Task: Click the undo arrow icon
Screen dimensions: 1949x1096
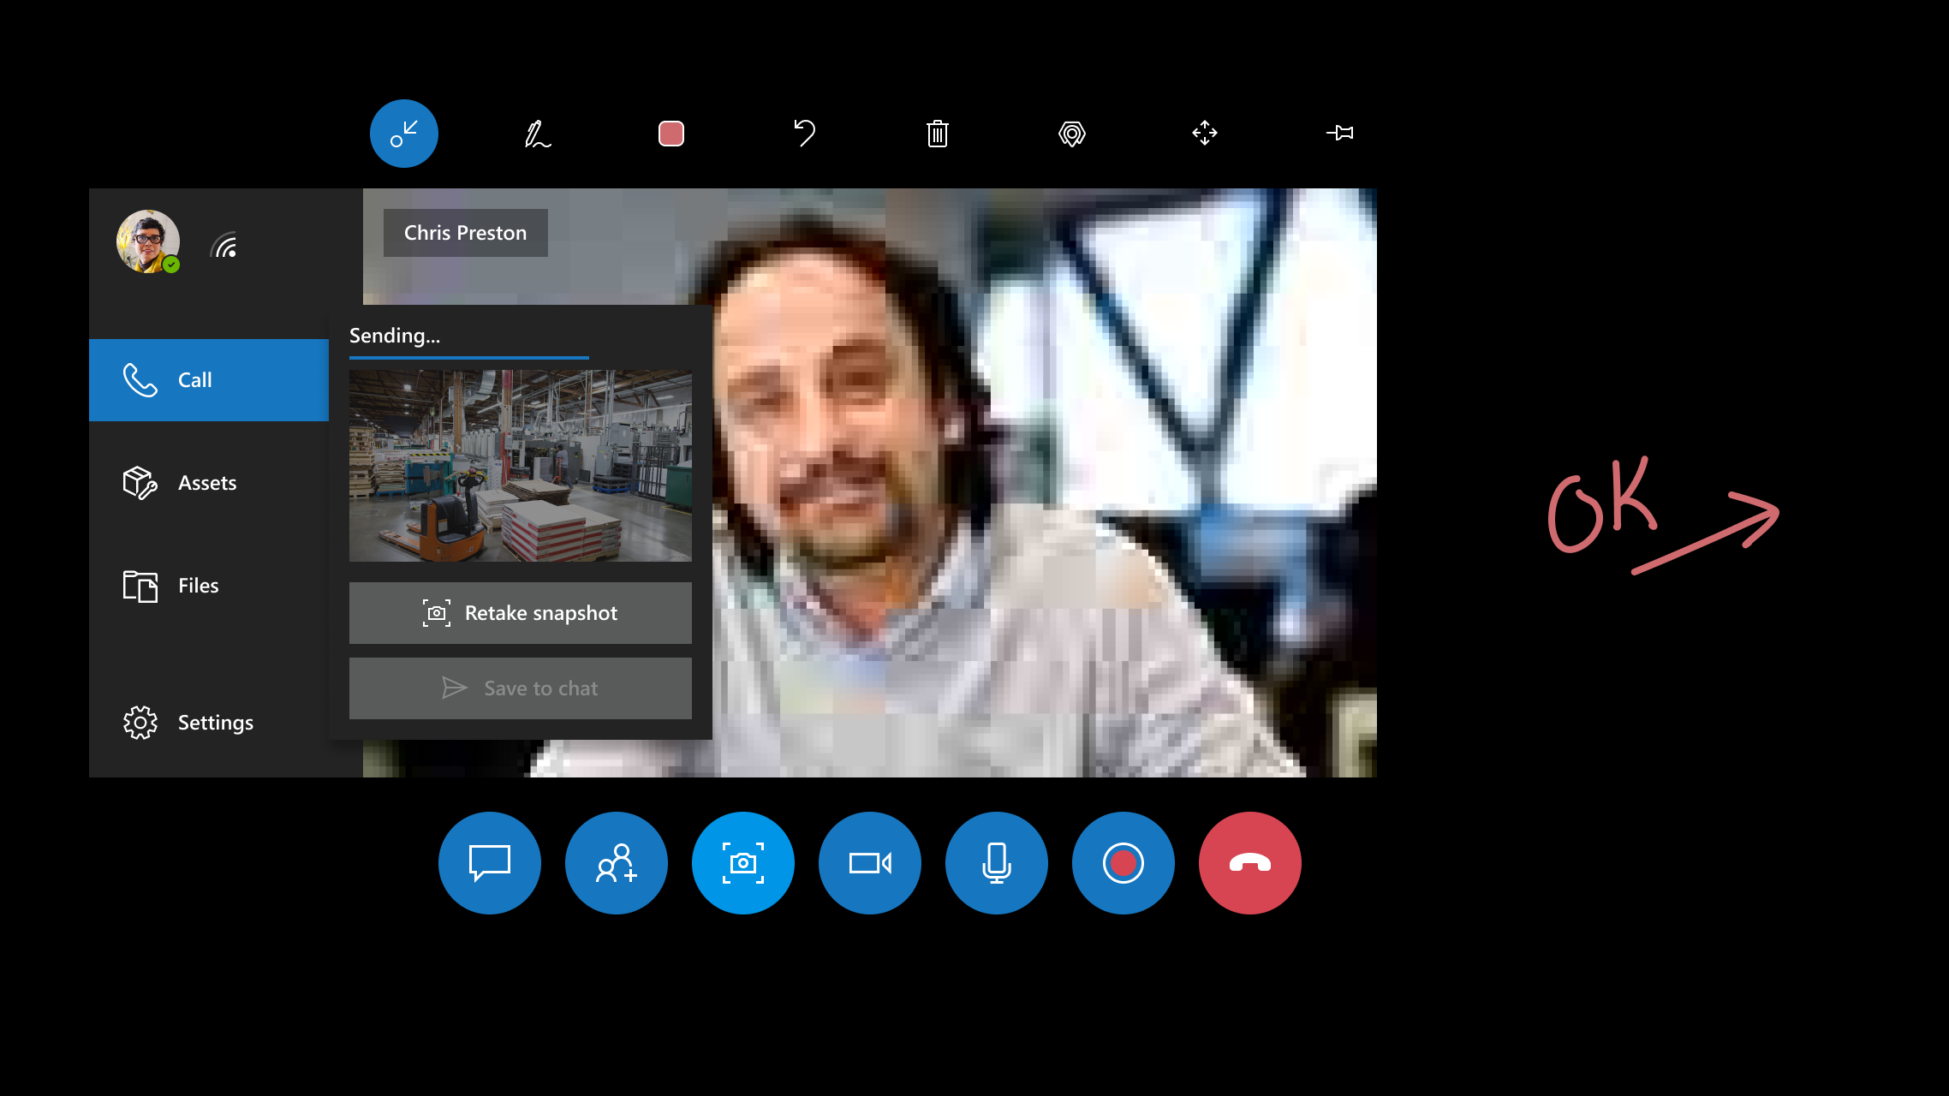Action: (x=803, y=133)
